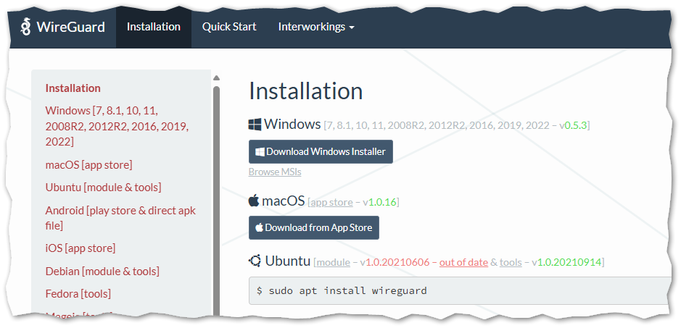Follow the Browse MSIs link
Image resolution: width=681 pixels, height=328 pixels.
[x=275, y=172]
